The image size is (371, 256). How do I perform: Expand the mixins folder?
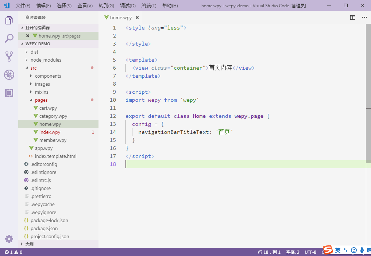click(x=58, y=92)
